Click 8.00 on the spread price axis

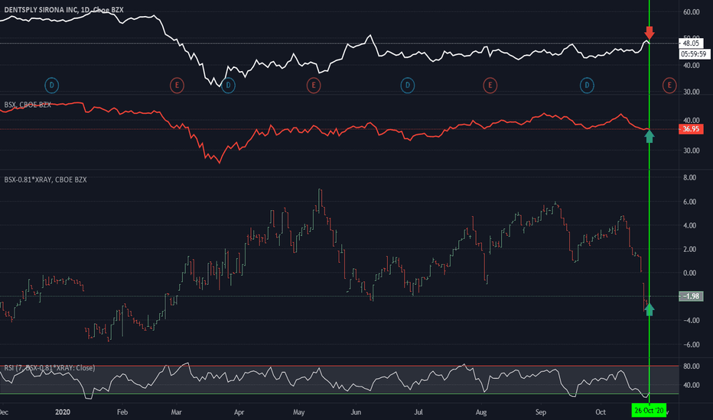point(690,177)
